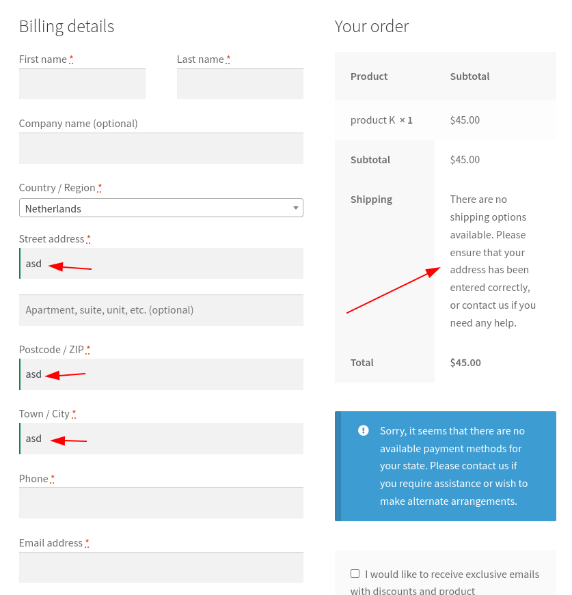Screen dimensions: 572x595
Task: Click the First name label
Action: tap(43, 59)
